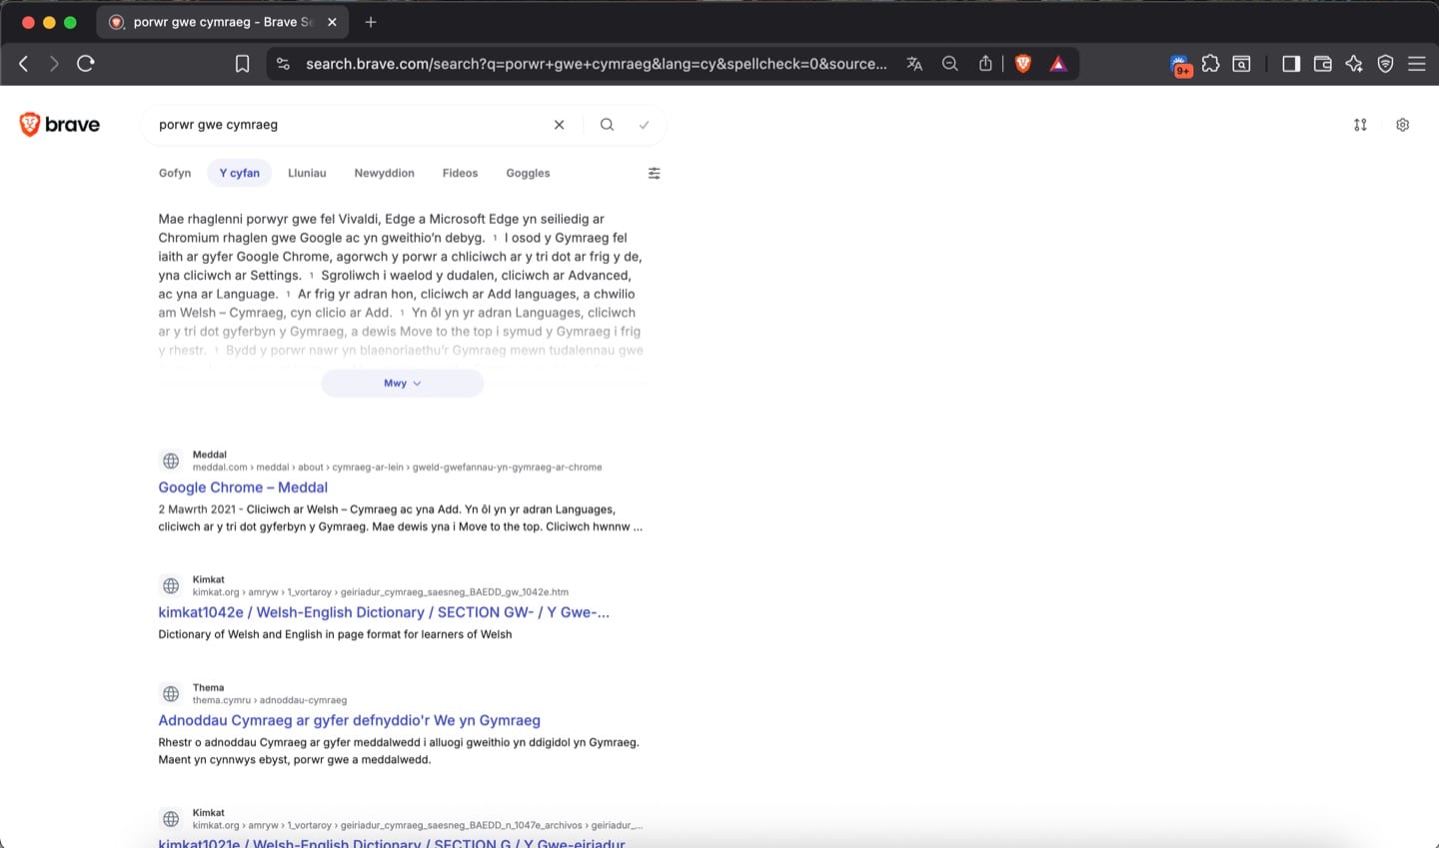
Task: Close the 'porwr gwe cymraeg' tab
Action: point(332,22)
